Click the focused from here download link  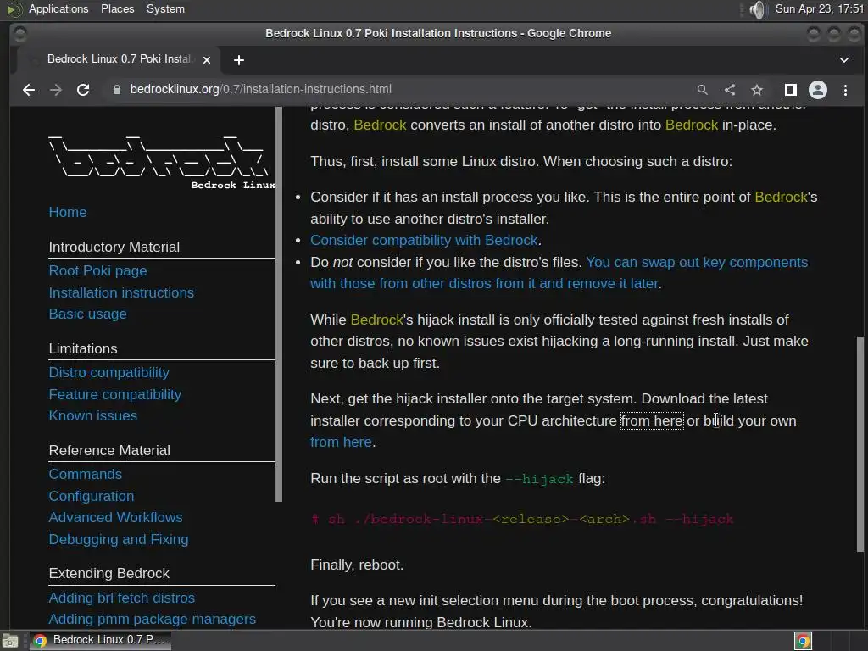652,420
